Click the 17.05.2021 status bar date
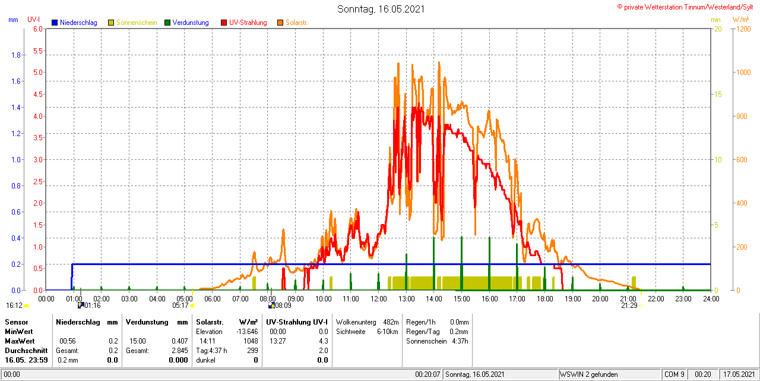 739,374
